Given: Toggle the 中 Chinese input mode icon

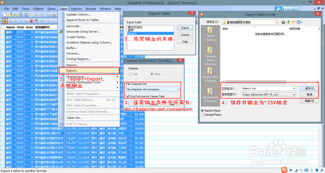Looking at the screenshot, I should (x=291, y=170).
